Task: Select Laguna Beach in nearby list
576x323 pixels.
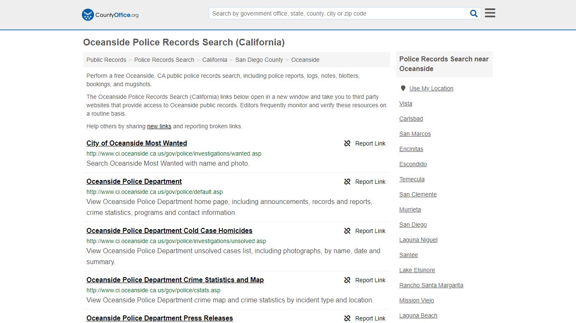Action: (418, 315)
